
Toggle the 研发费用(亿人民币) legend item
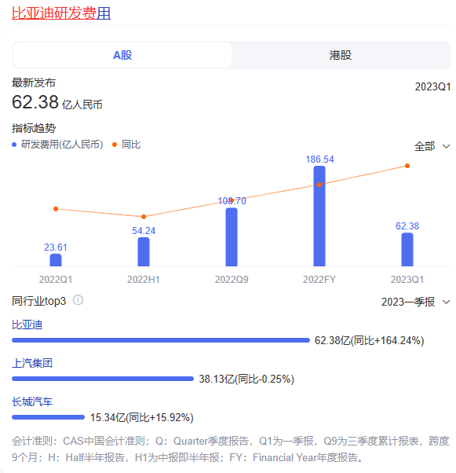coord(57,145)
